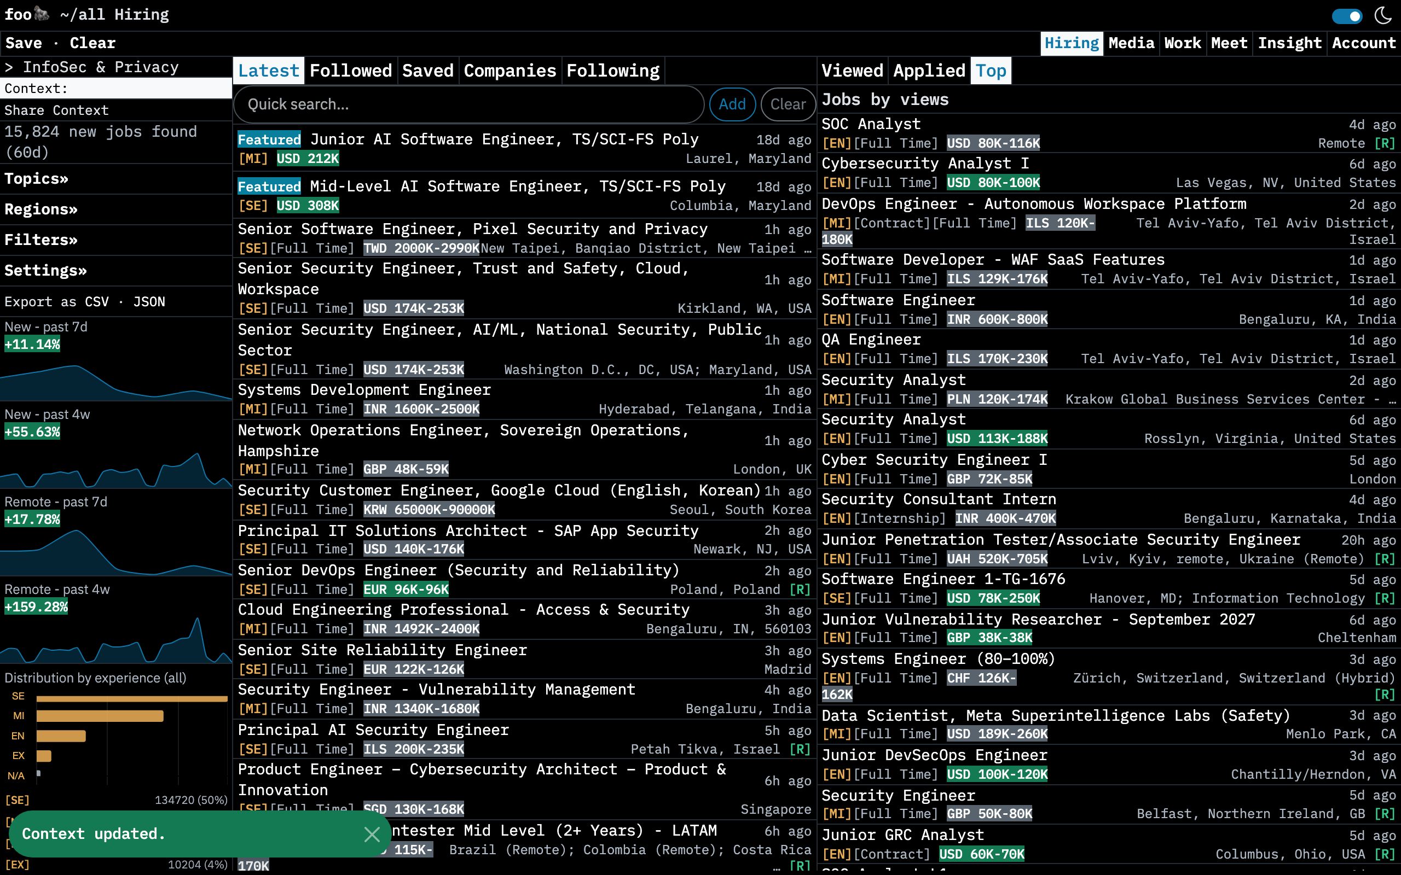1401x875 pixels.
Task: Open the Media navigation item
Action: (x=1131, y=43)
